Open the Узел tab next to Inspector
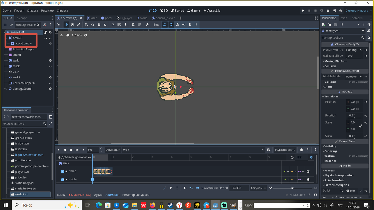The width and height of the screenshot is (374, 210). 344,18
